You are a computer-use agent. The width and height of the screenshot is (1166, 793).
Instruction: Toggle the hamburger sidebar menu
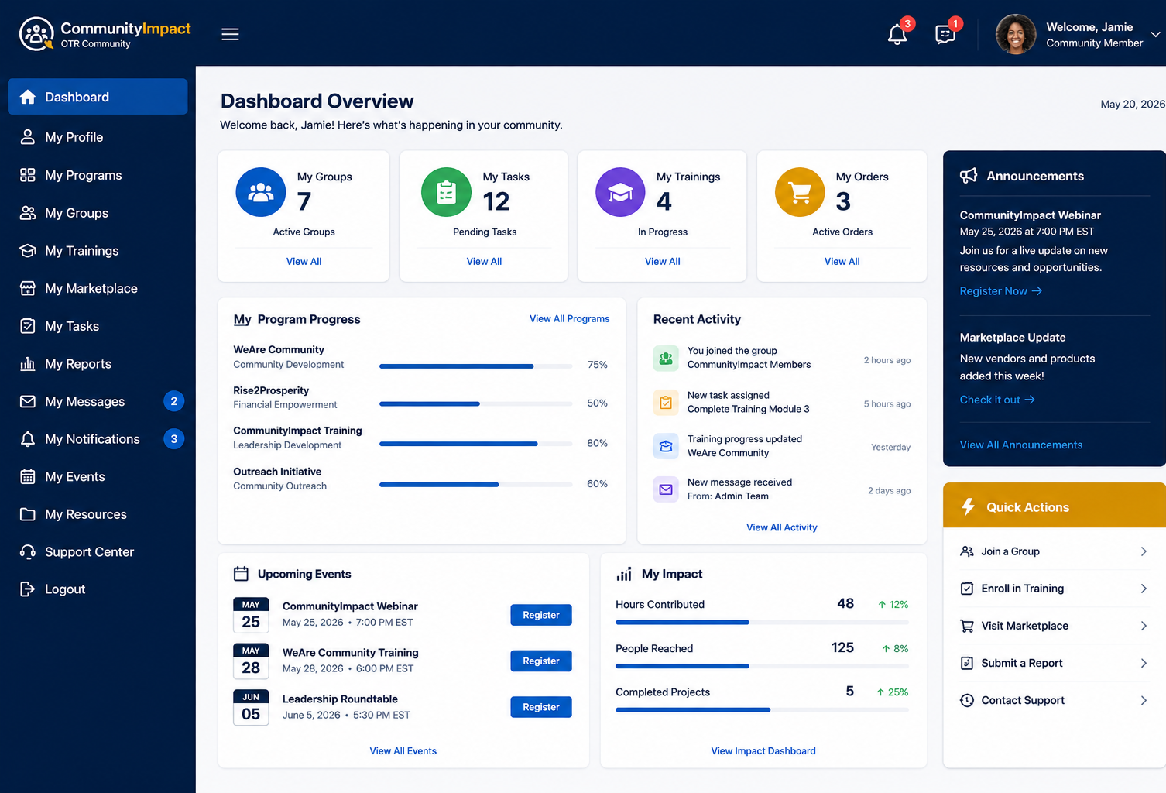click(x=230, y=34)
